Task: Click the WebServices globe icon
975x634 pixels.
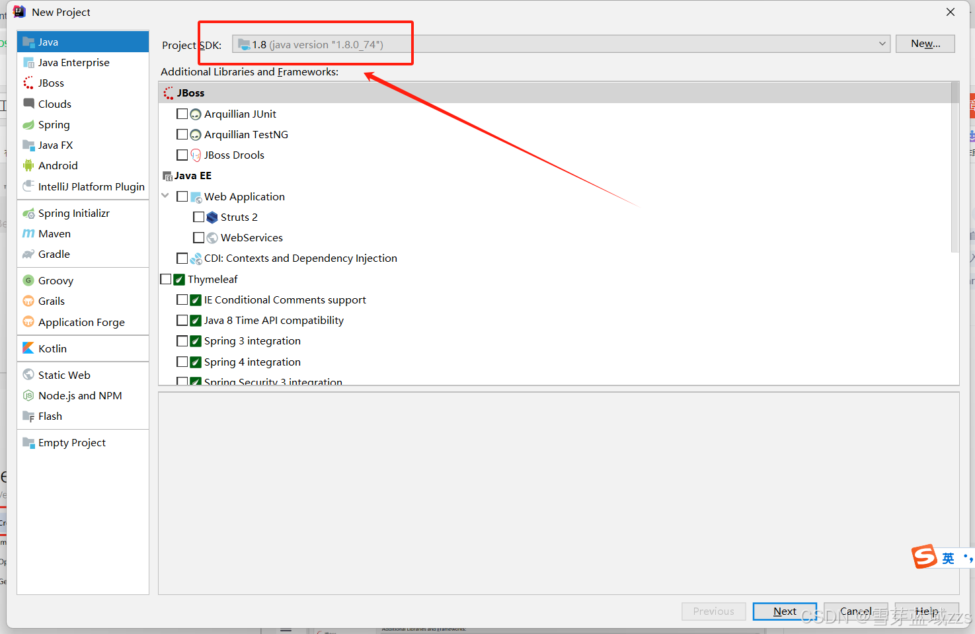Action: click(212, 237)
